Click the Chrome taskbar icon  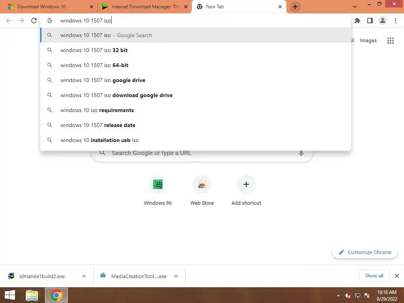point(56,295)
